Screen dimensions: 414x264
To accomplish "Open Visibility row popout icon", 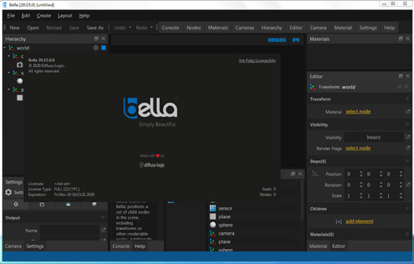I will (408, 137).
